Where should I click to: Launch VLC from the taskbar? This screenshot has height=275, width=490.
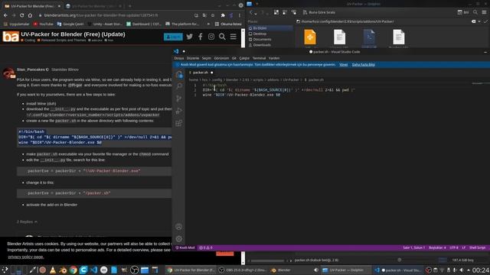tap(53, 270)
